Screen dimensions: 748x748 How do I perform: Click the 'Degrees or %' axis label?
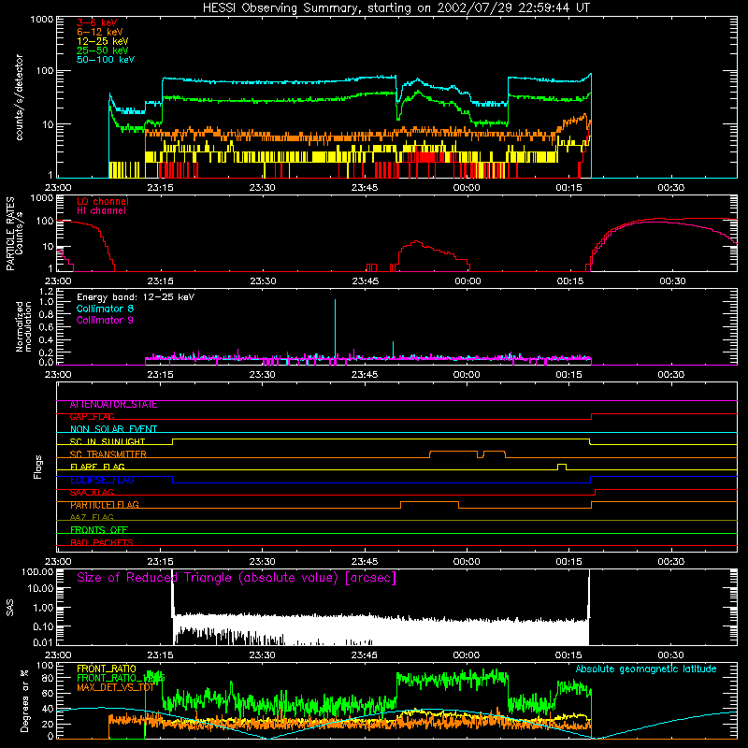tap(24, 700)
